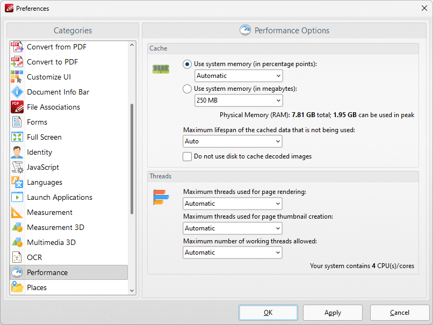
Task: Open the Automatic memory percentage dropdown
Action: coord(239,76)
